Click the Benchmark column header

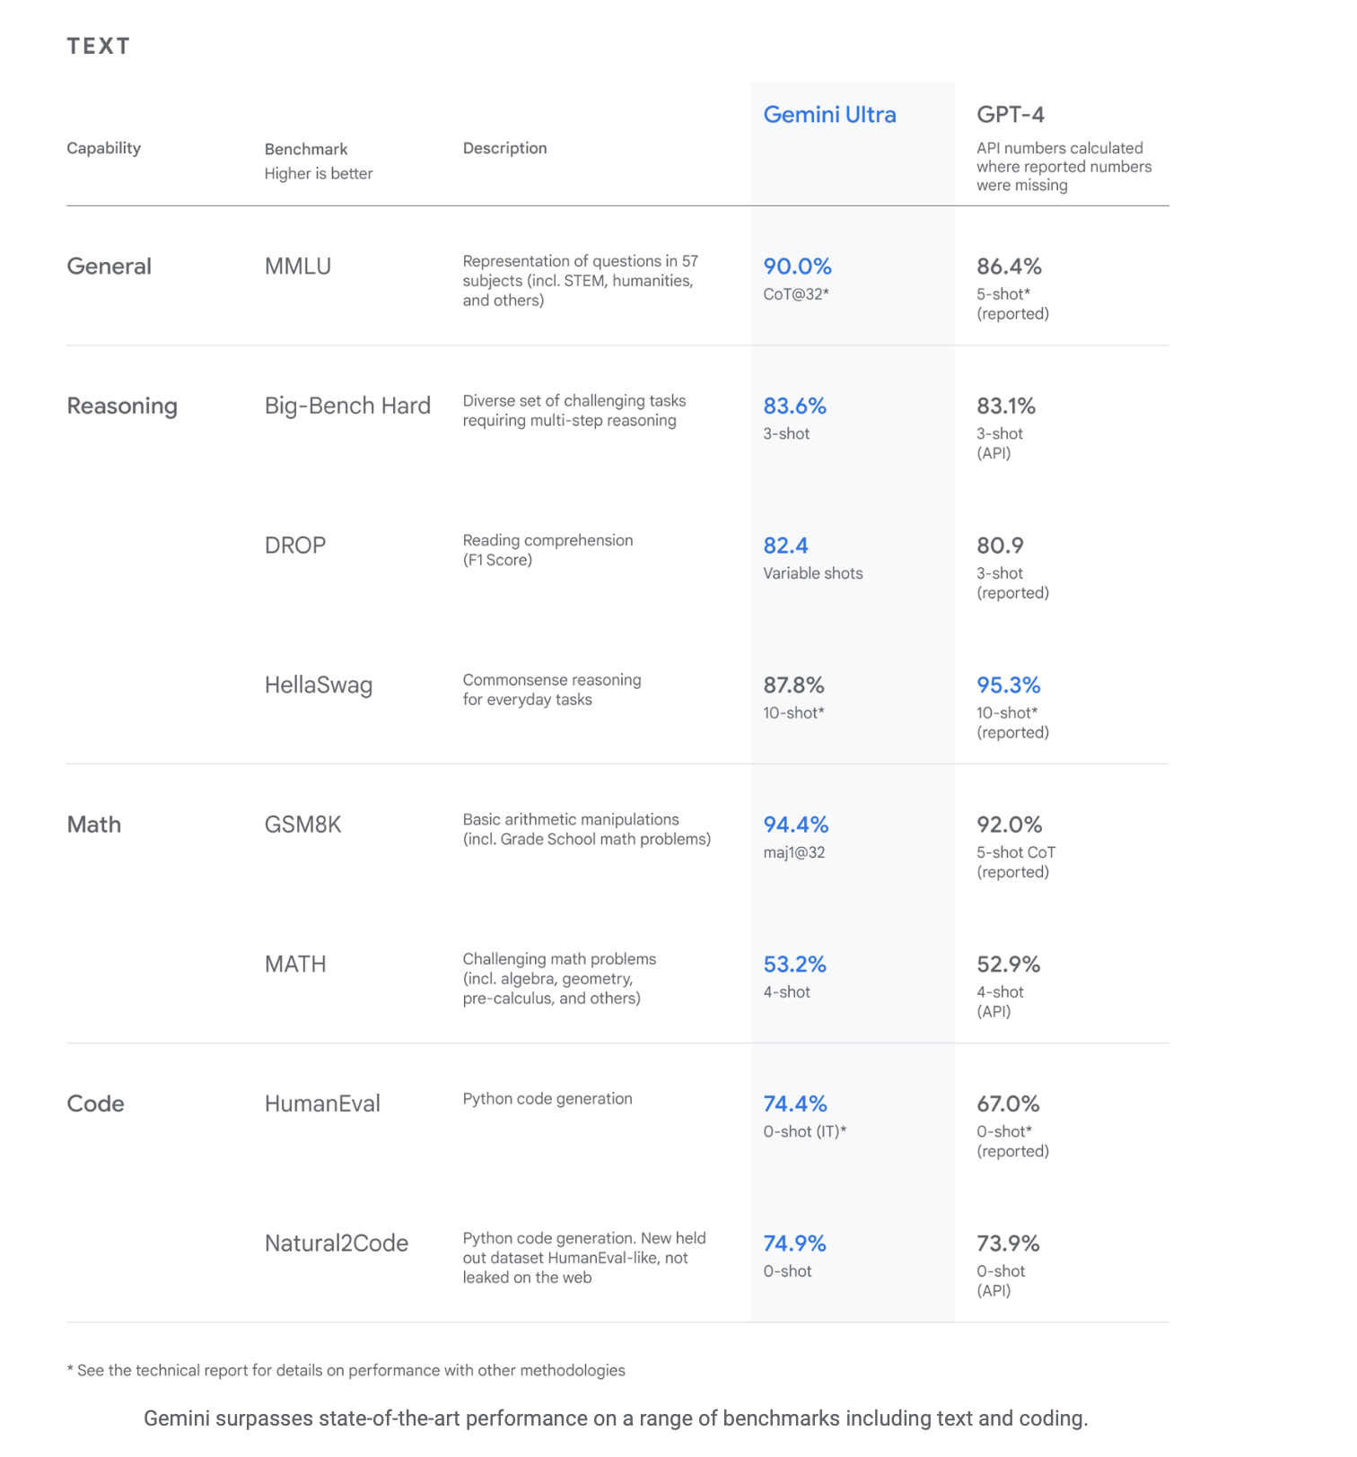click(x=306, y=149)
